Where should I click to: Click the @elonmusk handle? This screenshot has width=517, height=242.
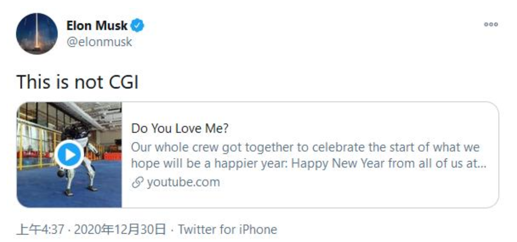coord(99,42)
